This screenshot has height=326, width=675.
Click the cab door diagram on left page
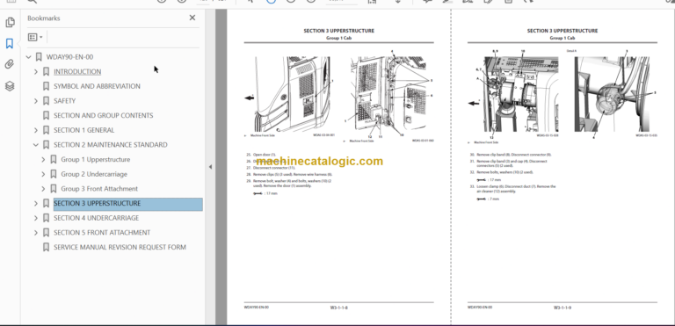[x=294, y=94]
